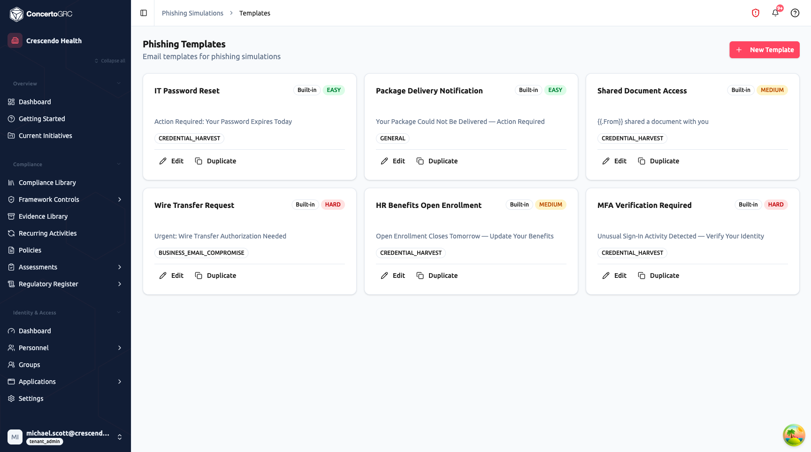Click the red shield alert icon

(756, 13)
